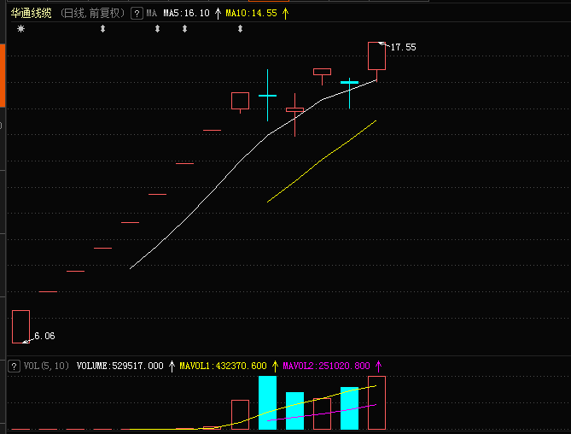The height and width of the screenshot is (434, 571).
Task: Click the yellow MA10 moving average line
Action: (322, 161)
